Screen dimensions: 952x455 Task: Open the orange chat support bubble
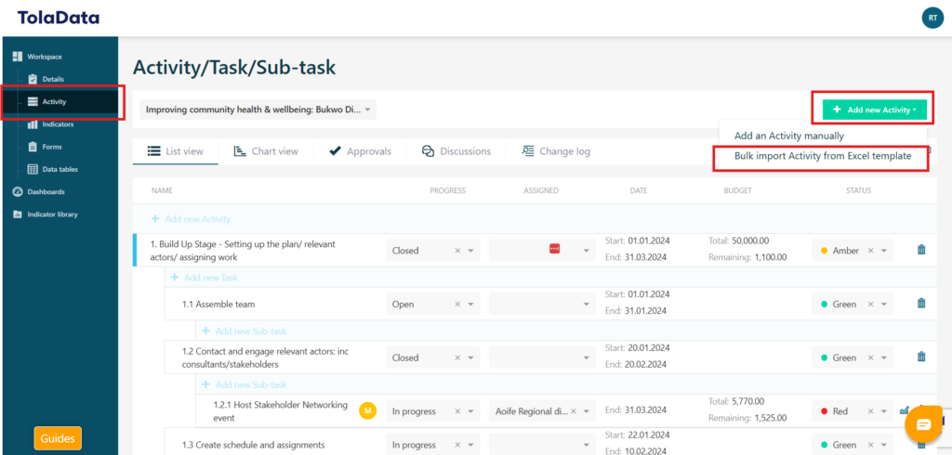click(x=923, y=423)
